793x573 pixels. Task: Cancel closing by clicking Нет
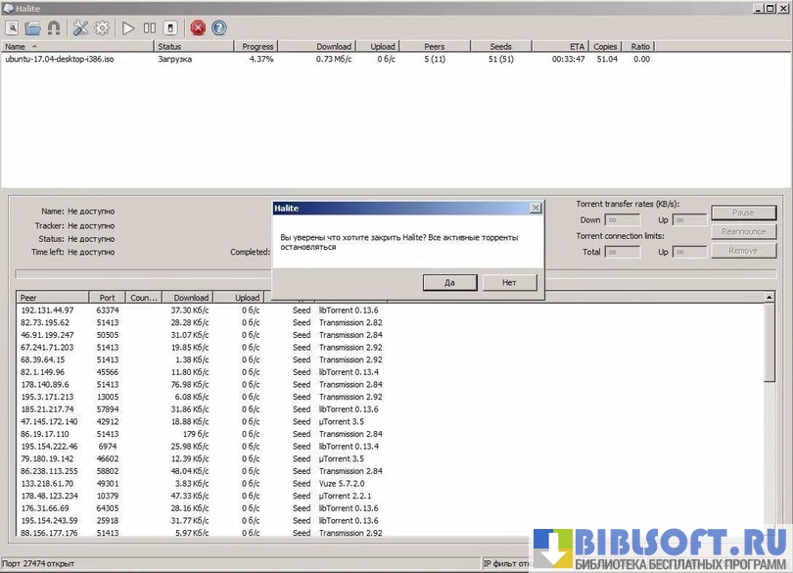(x=509, y=282)
